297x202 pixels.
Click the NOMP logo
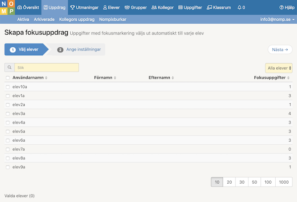pyautogui.click(x=7, y=7)
